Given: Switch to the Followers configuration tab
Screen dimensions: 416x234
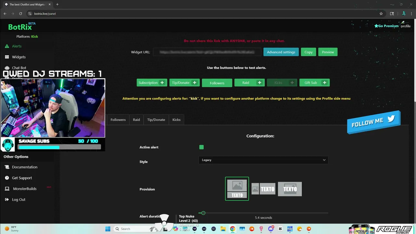Looking at the screenshot, I should (118, 120).
